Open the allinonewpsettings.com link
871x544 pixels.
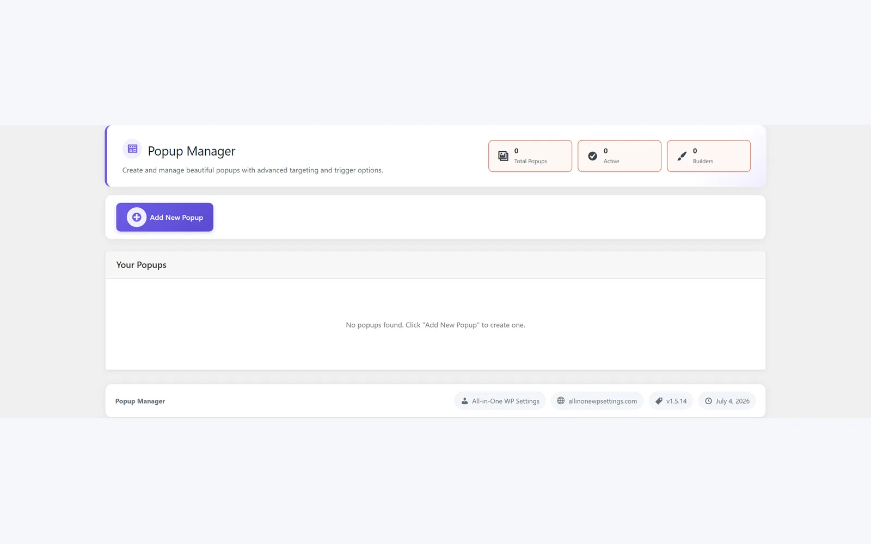[x=597, y=401]
